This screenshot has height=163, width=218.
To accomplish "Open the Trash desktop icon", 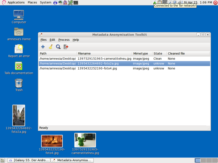I will tap(19, 83).
